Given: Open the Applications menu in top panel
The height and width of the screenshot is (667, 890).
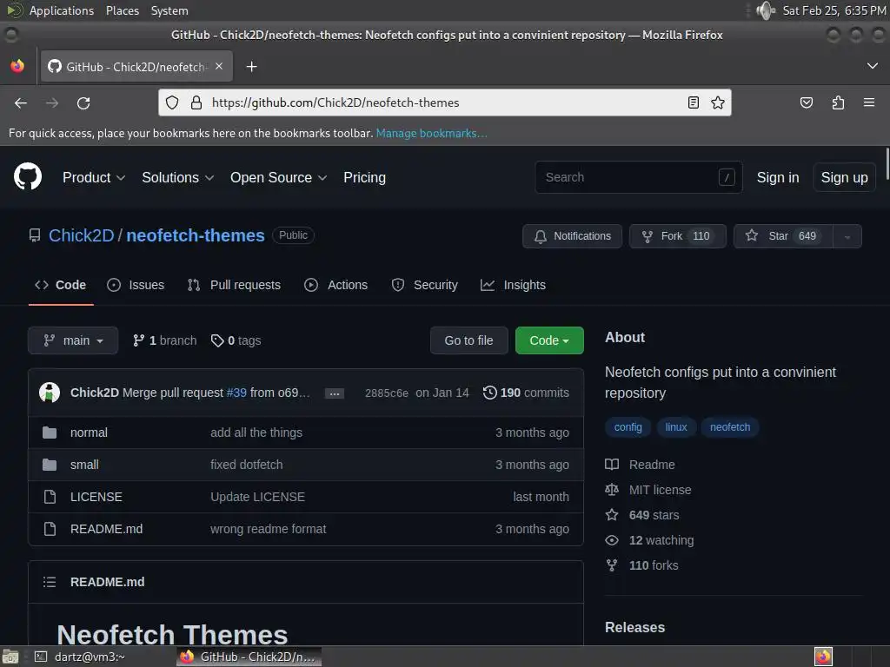Looking at the screenshot, I should [x=62, y=10].
